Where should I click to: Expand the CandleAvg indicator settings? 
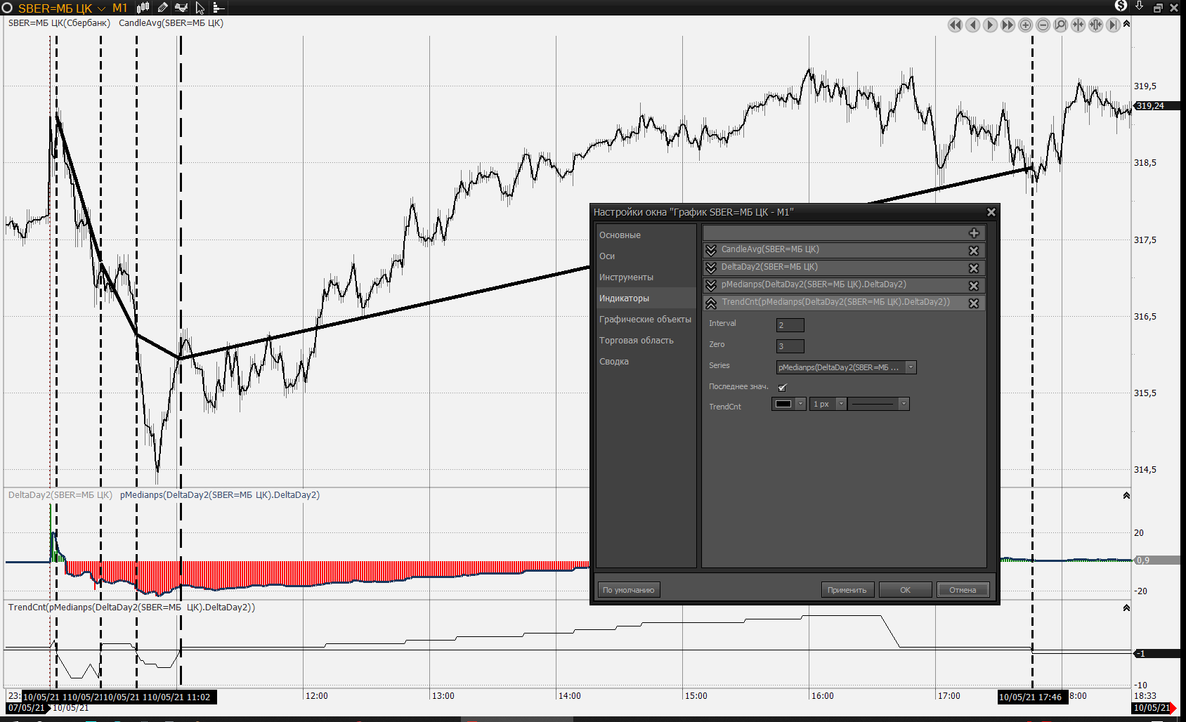coord(711,251)
